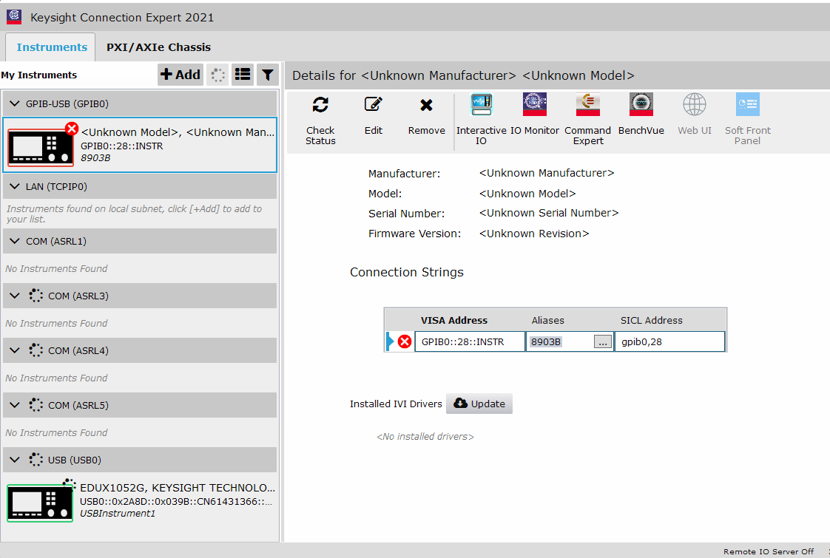Image resolution: width=830 pixels, height=558 pixels.
Task: Click the VISA Address column header
Action: tap(453, 320)
